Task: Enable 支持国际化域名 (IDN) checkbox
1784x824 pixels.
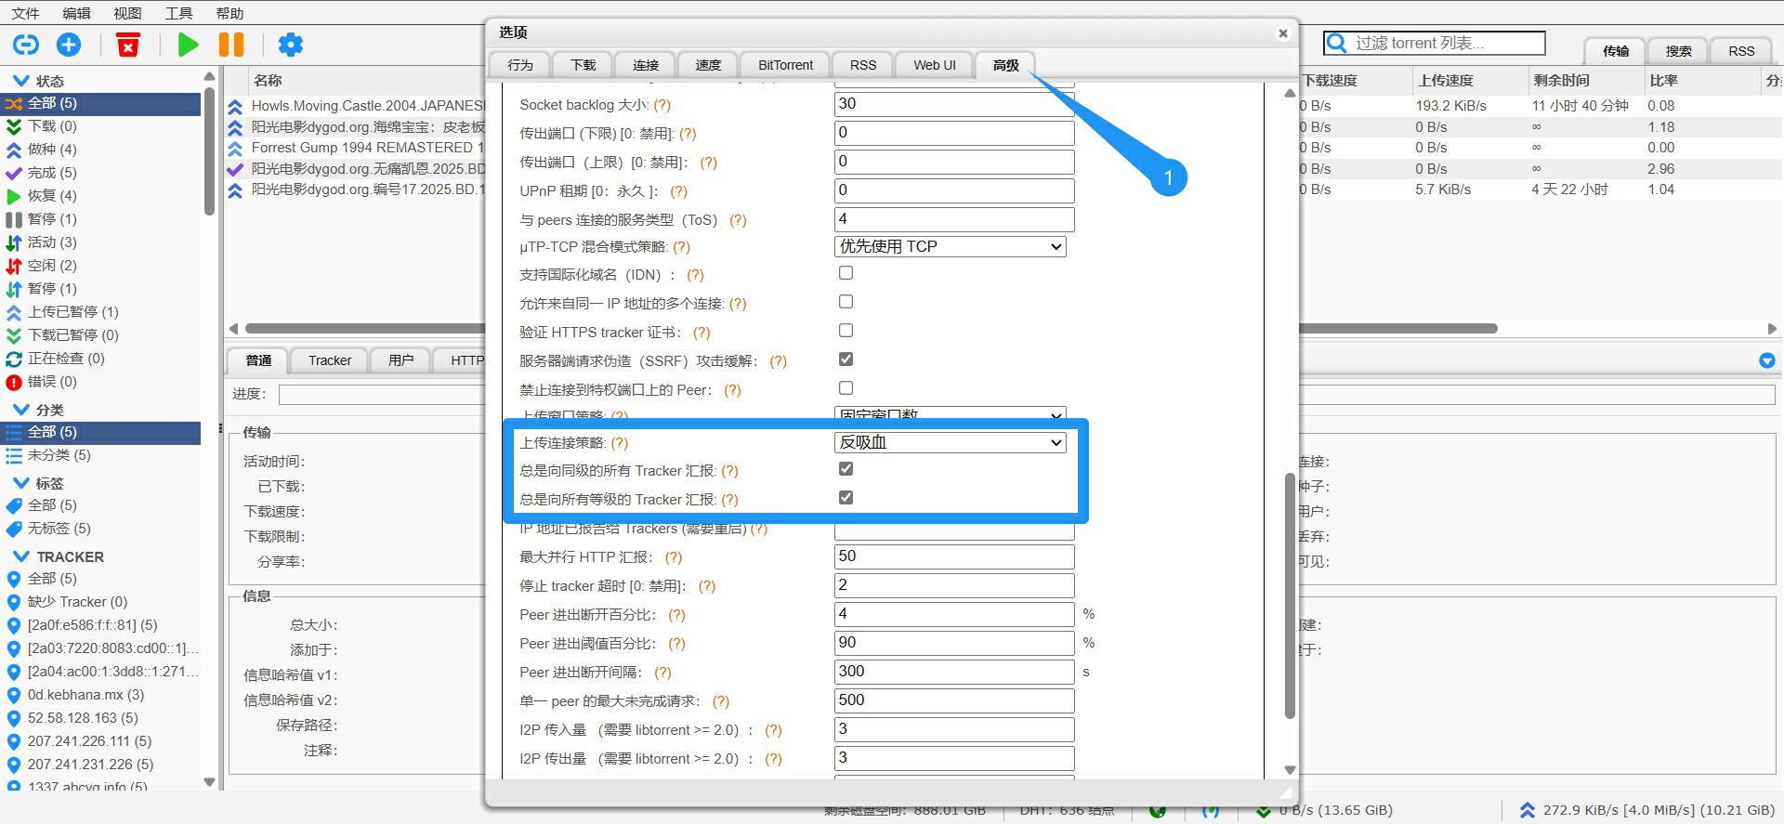Action: tap(846, 273)
